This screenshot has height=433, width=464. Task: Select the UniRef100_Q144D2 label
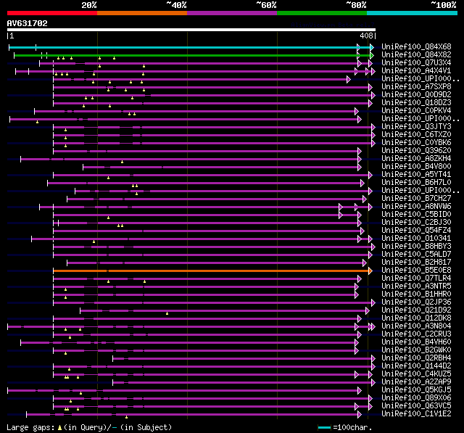point(416,366)
